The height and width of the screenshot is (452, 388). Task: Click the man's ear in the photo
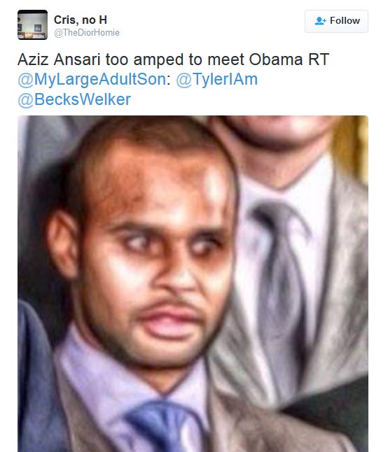tap(63, 245)
